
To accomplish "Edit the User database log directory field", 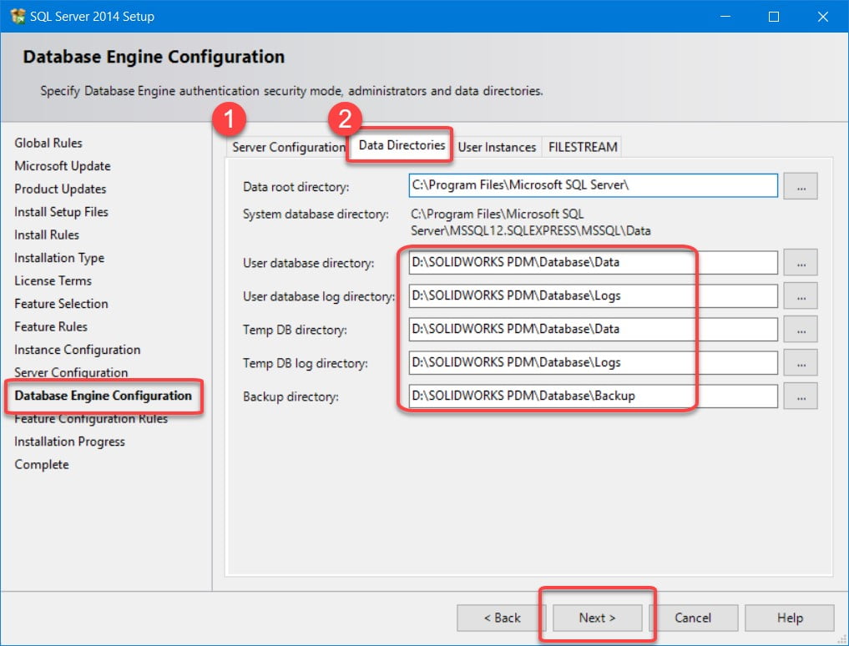I will 593,296.
